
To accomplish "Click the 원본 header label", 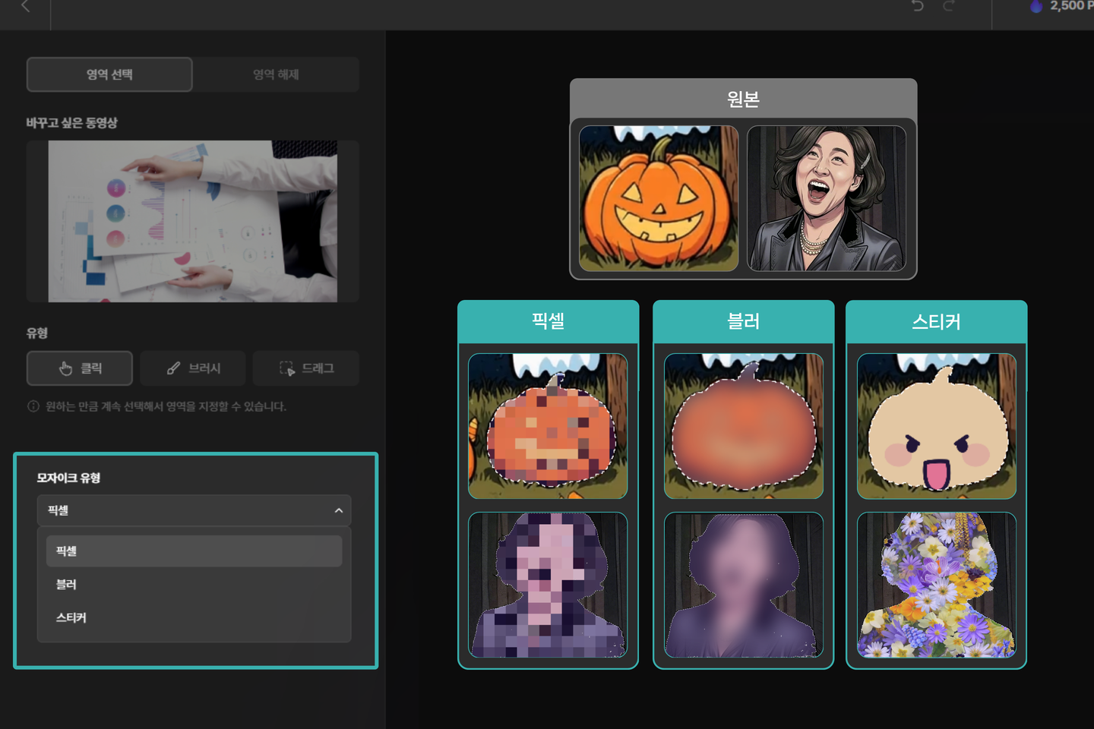I will coord(743,99).
